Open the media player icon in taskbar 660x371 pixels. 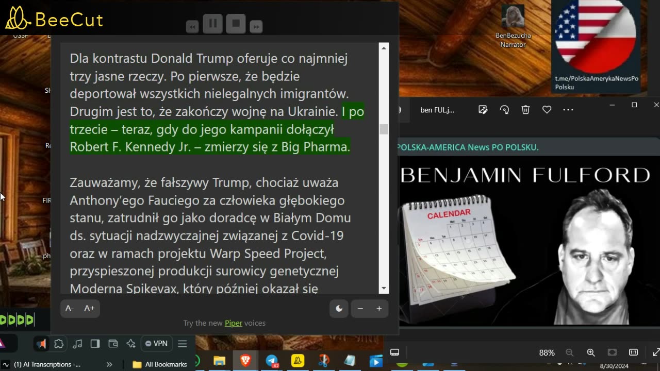[376, 361]
